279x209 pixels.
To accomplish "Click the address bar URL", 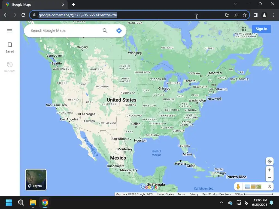I will (x=78, y=15).
